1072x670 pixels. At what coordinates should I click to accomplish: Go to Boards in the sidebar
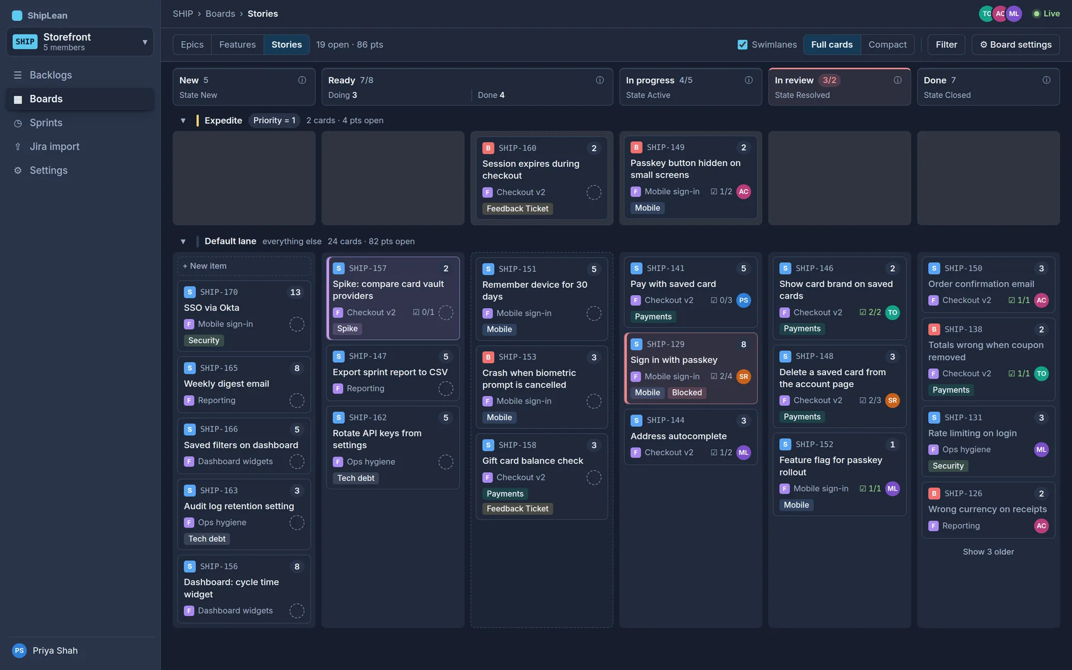pos(80,99)
